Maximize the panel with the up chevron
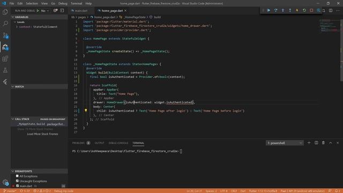343x193 pixels. pos(331,143)
